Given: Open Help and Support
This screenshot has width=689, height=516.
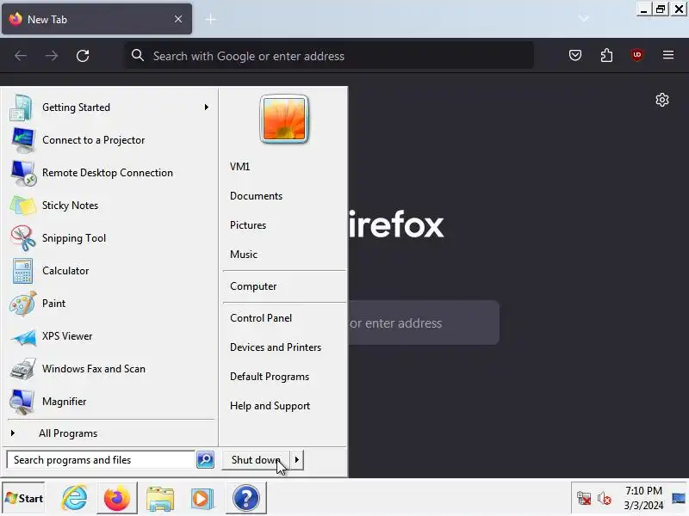Looking at the screenshot, I should pyautogui.click(x=270, y=406).
